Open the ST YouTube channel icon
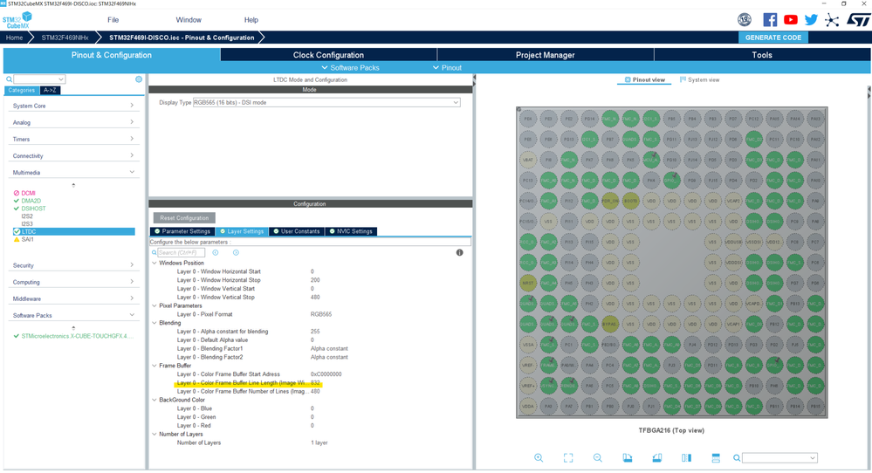This screenshot has height=473, width=872. [x=790, y=20]
